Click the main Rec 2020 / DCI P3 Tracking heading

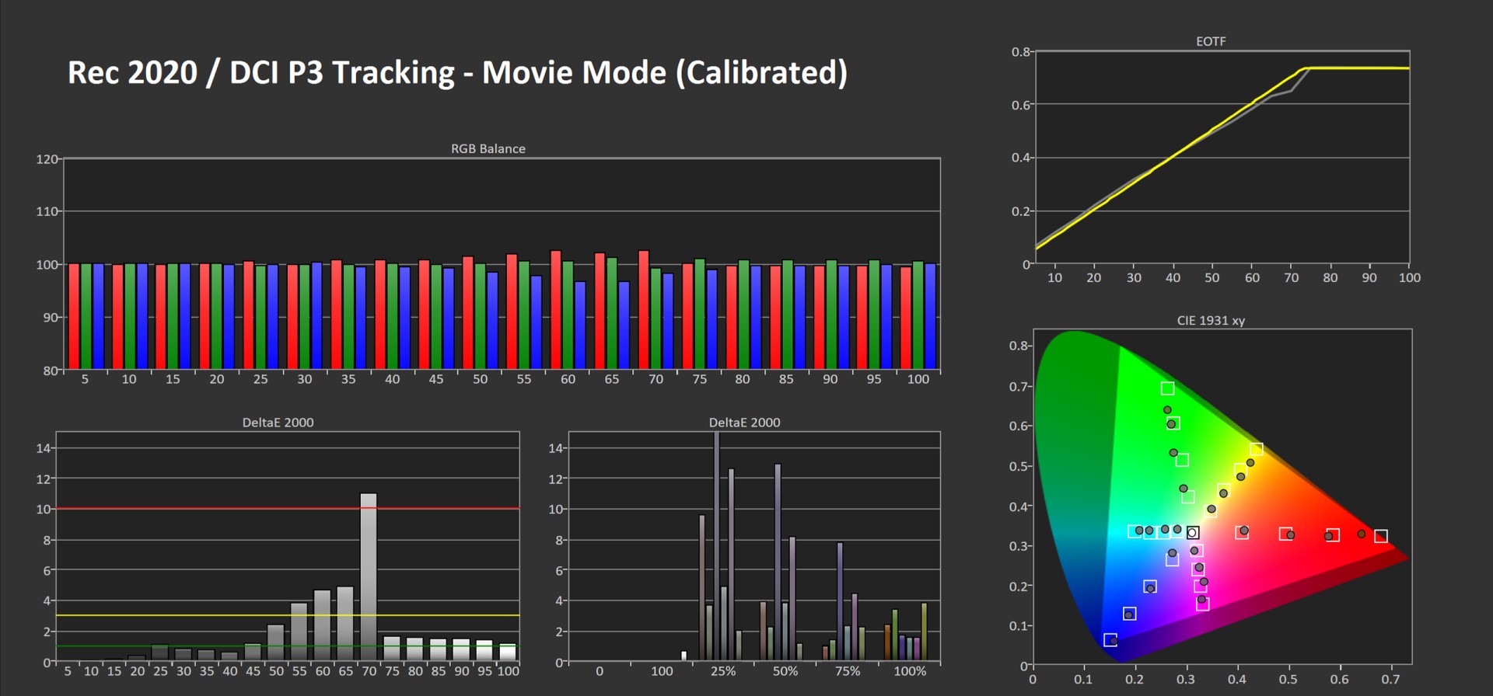457,73
